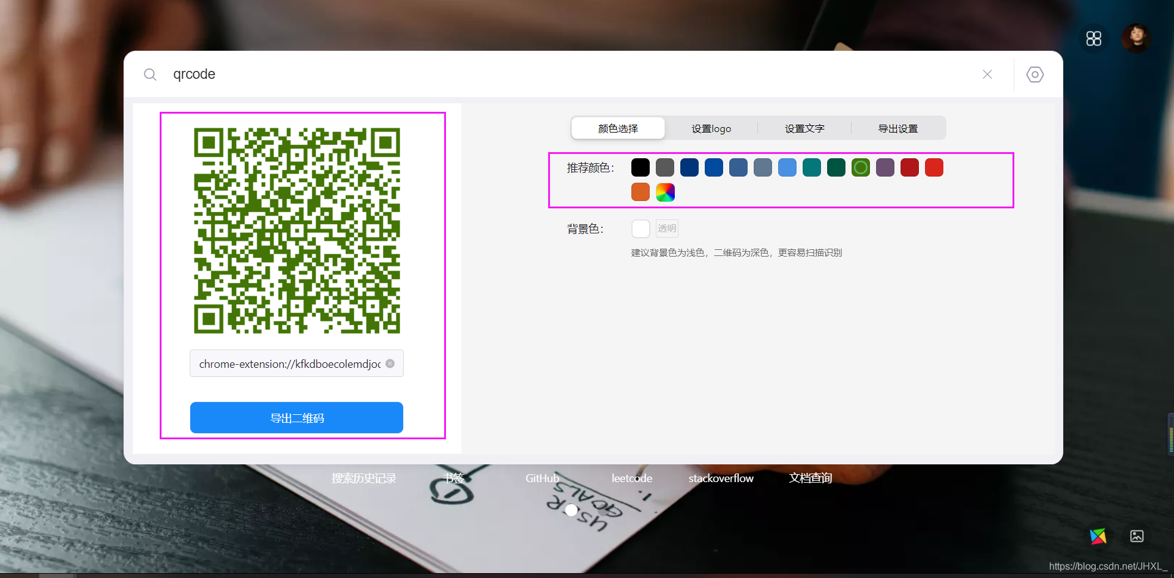Pick the black recommended color swatch
Viewport: 1174px width, 578px height.
[640, 167]
